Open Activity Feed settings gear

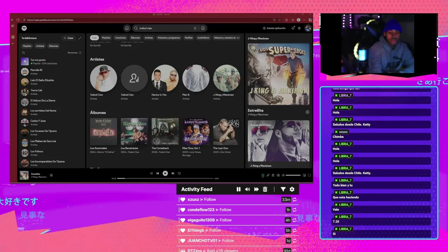point(292,189)
